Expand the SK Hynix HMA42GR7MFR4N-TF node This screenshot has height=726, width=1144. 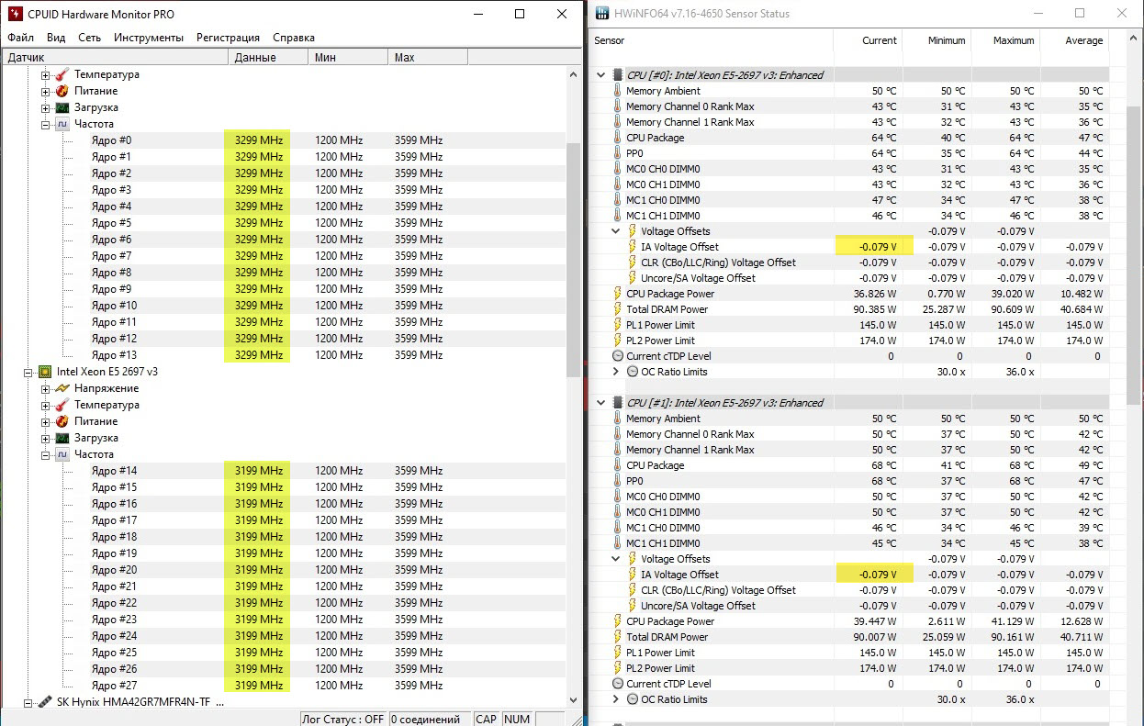pos(28,702)
